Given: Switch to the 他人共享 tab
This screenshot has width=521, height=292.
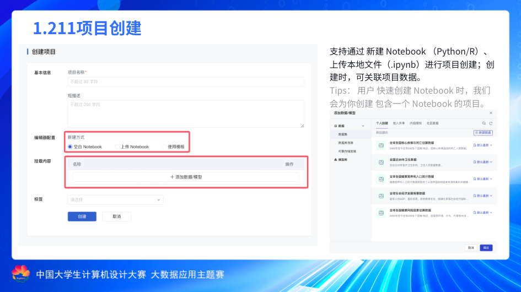Looking at the screenshot, I should tap(399, 123).
